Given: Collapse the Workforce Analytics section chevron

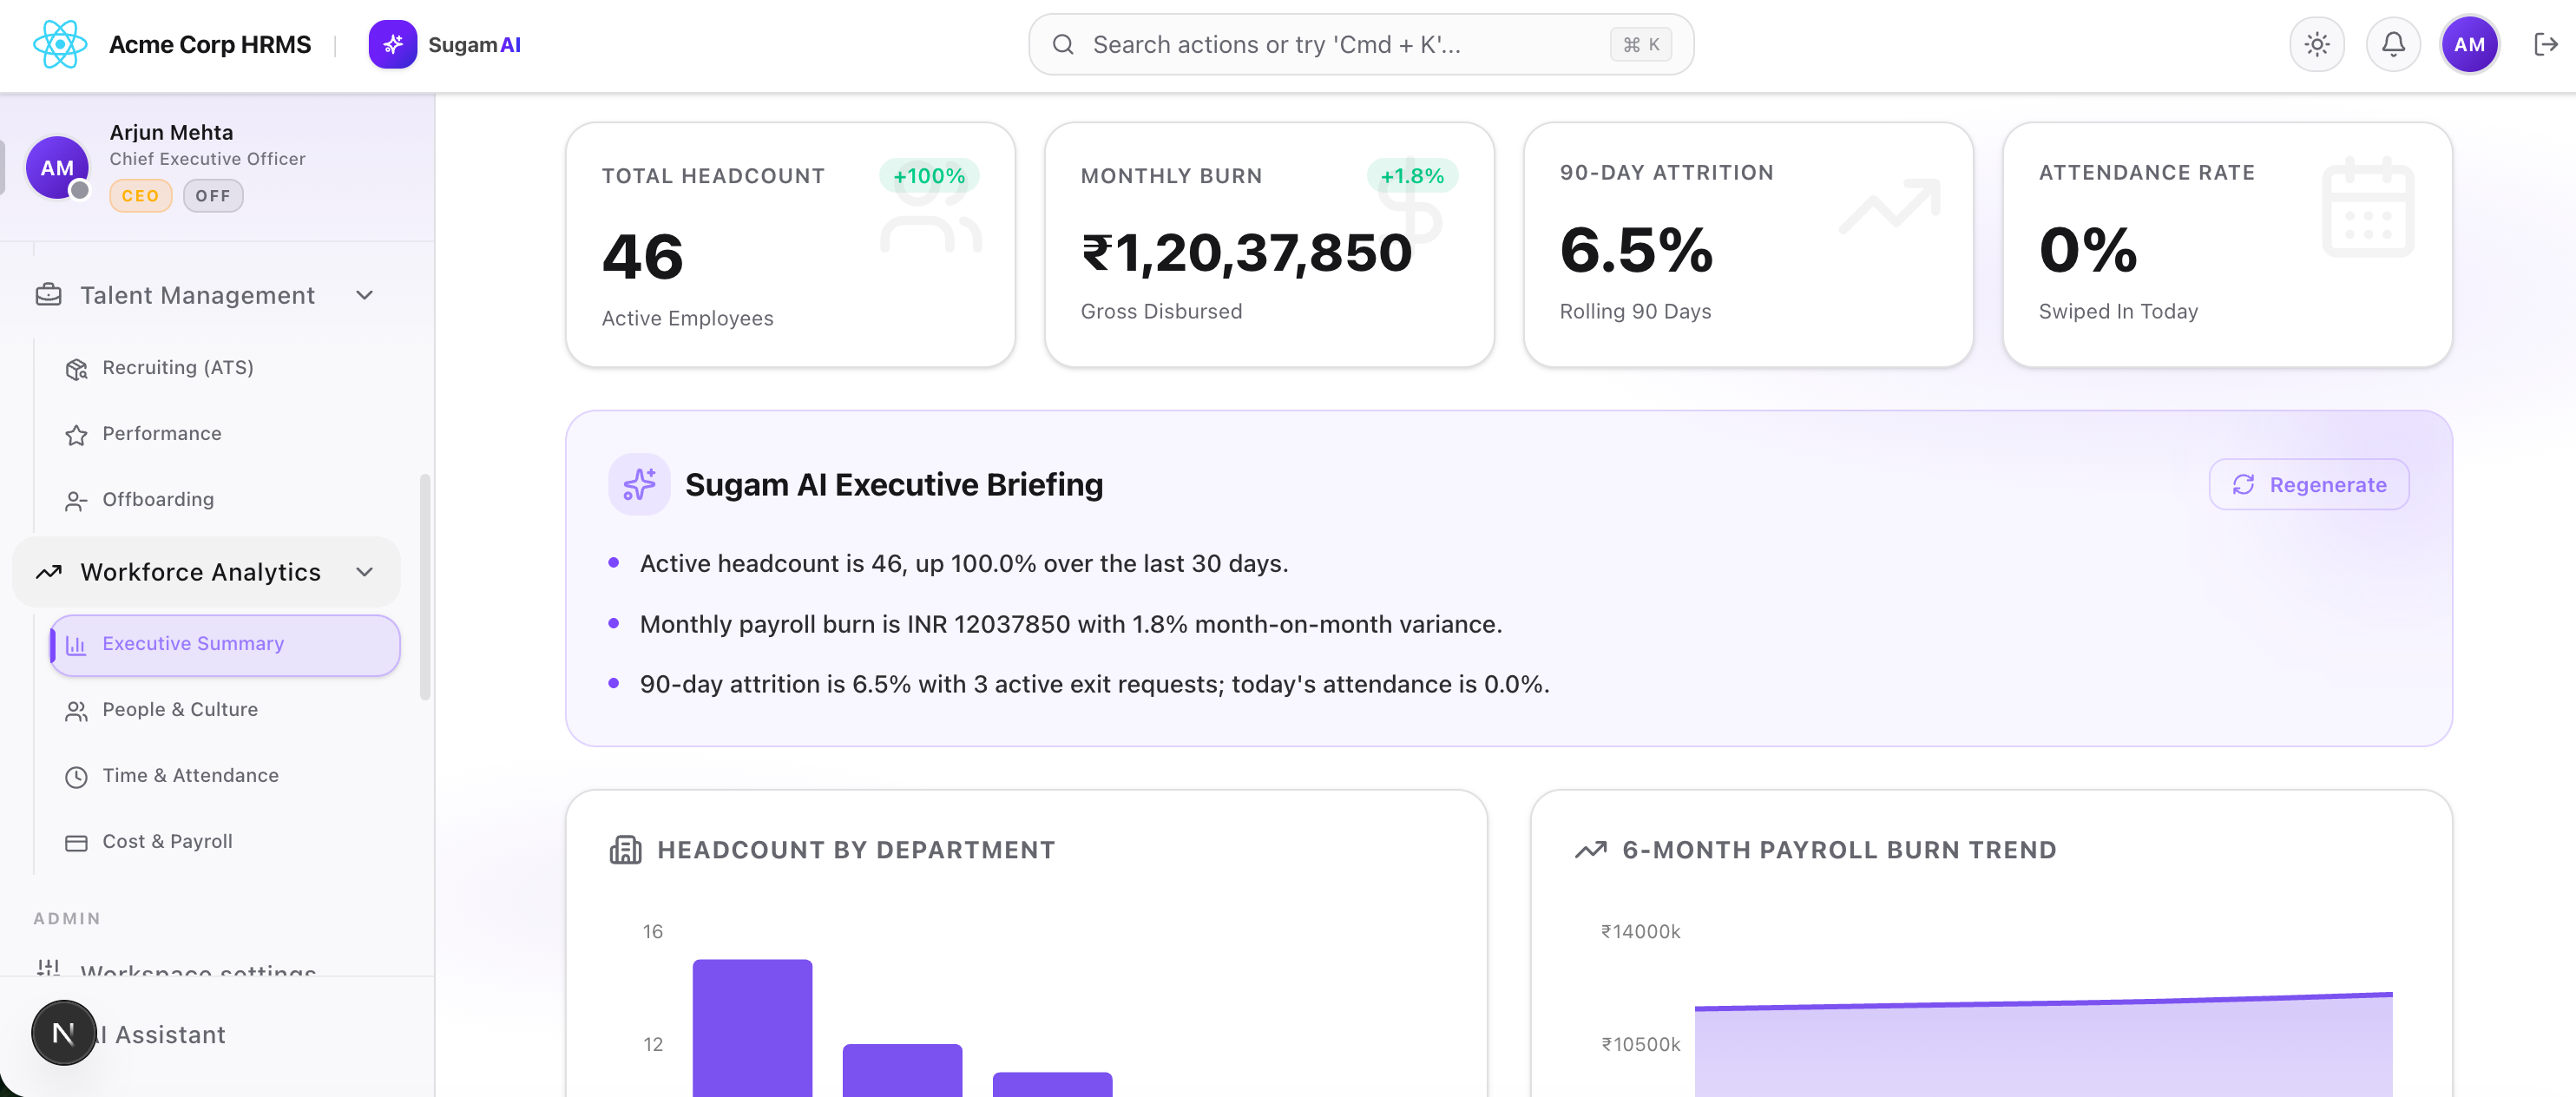Looking at the screenshot, I should pos(365,572).
